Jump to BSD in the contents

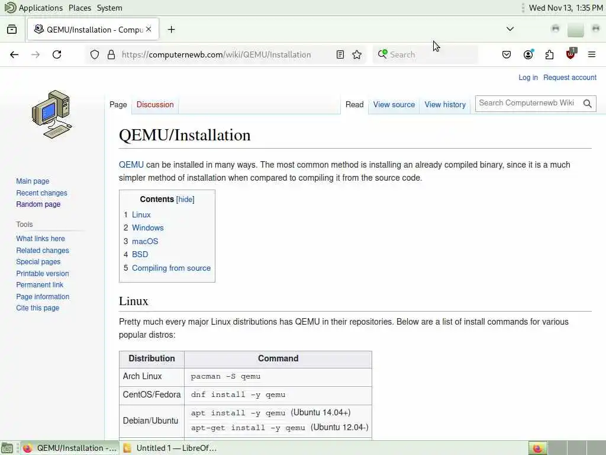pos(140,255)
